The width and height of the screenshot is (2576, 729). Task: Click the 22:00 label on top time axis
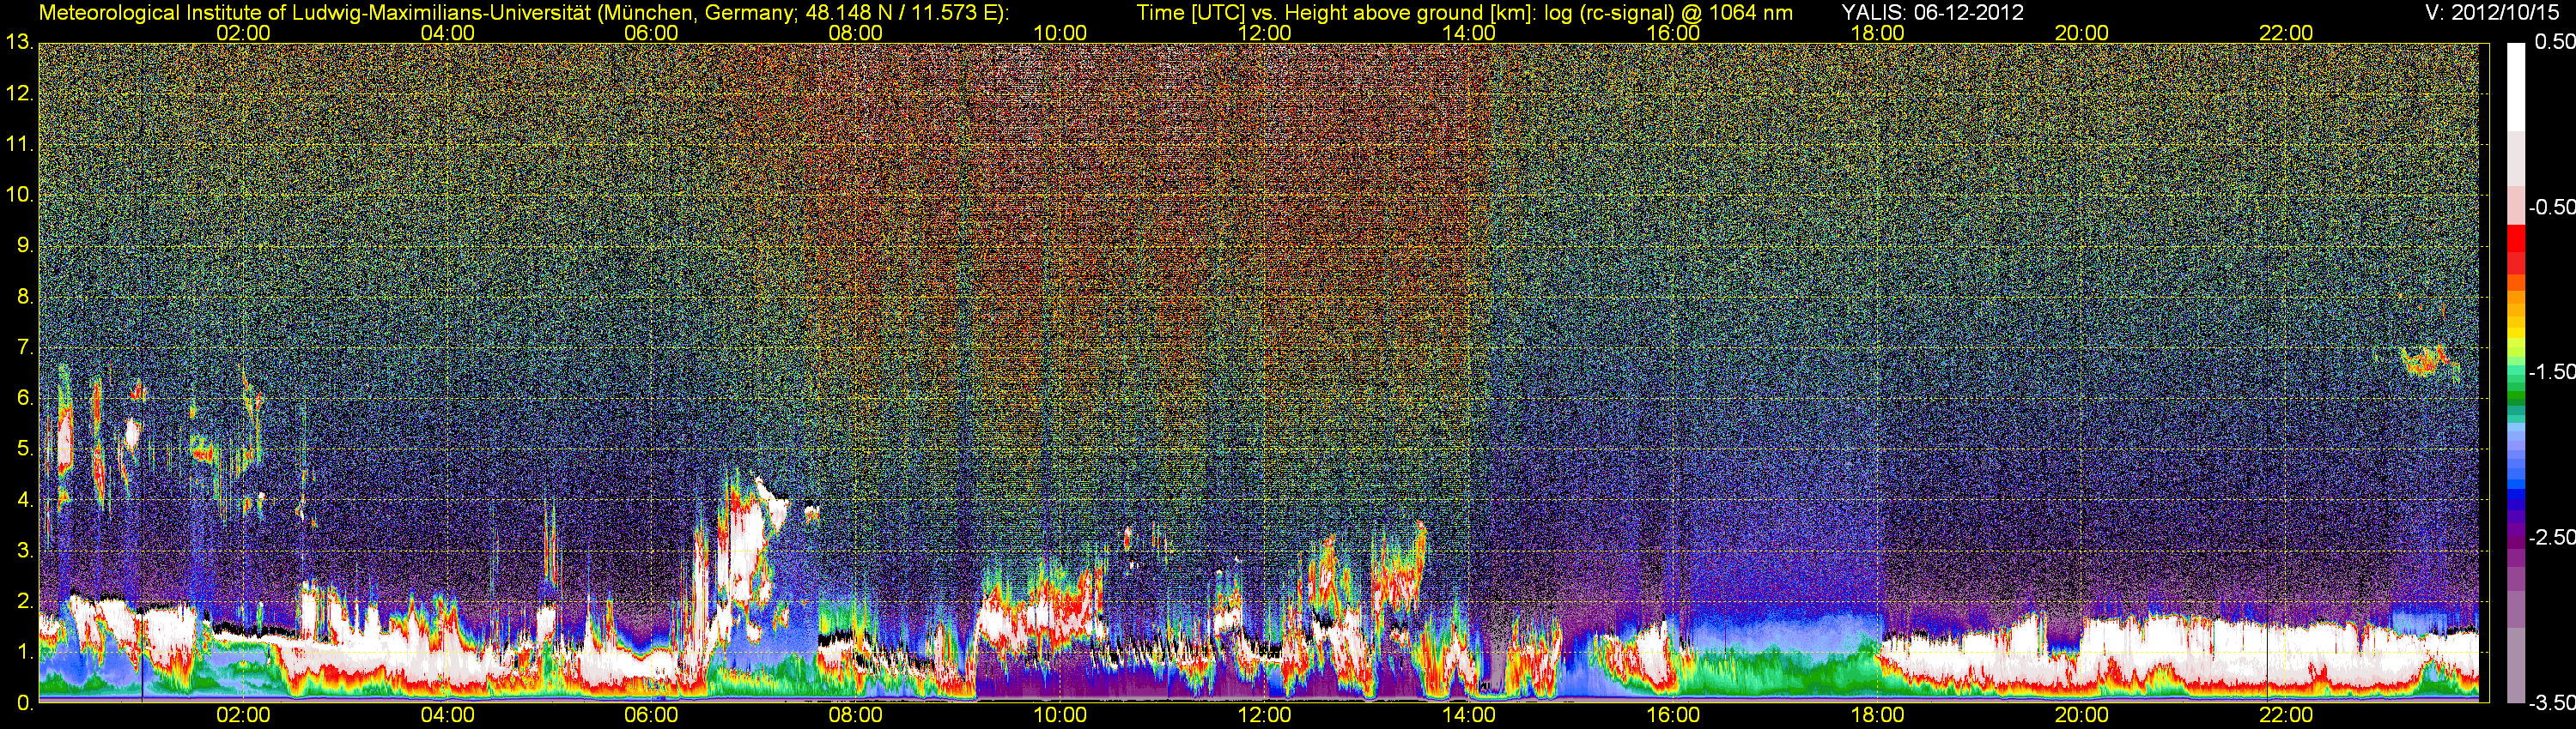(2285, 33)
